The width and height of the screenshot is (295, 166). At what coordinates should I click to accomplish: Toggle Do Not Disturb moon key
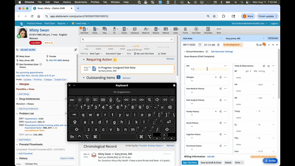click(x=118, y=100)
